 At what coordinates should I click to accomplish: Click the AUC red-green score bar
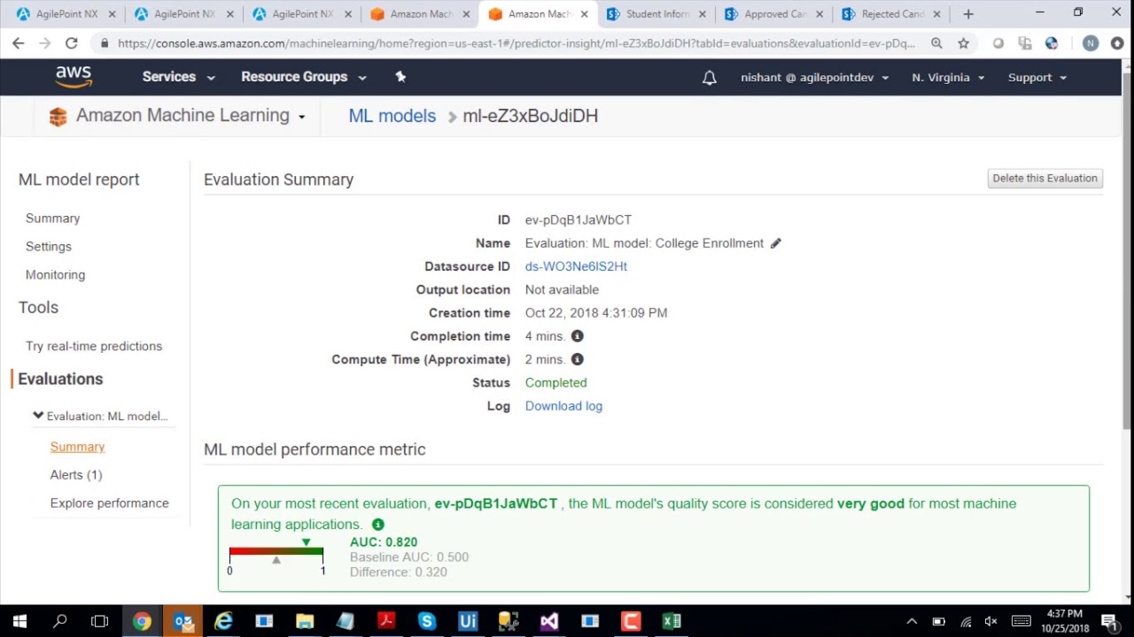coord(276,552)
